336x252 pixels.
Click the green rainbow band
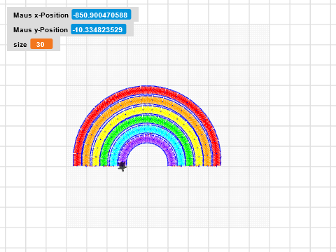tap(147, 119)
